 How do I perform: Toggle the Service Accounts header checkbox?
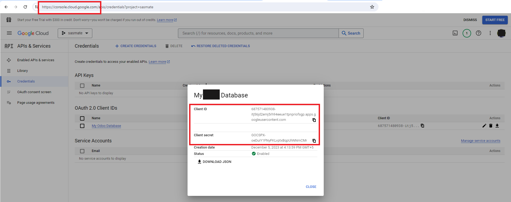[x=82, y=151]
